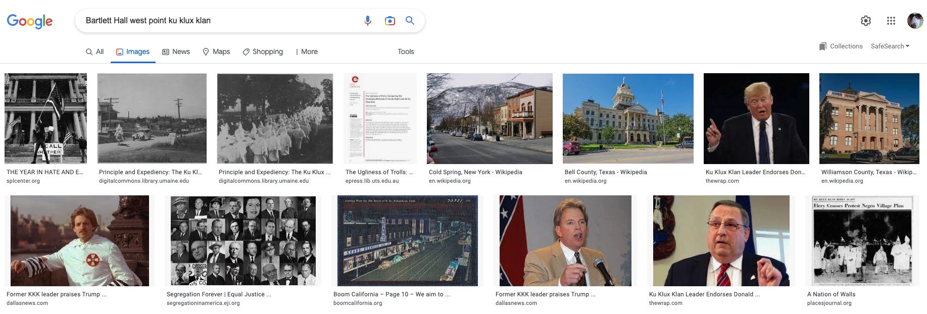The image size is (927, 314).
Task: Open Cold Spring, New York Wikipedia link
Action: pyautogui.click(x=475, y=172)
